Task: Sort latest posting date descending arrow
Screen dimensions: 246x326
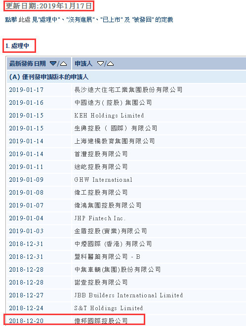Action: coord(53,63)
